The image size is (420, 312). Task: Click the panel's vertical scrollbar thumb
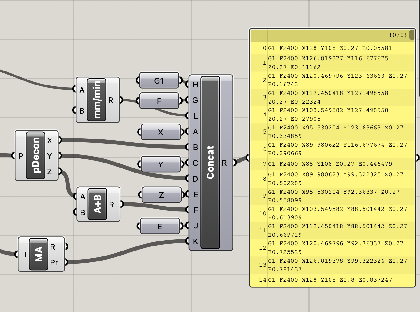pyautogui.click(x=412, y=35)
